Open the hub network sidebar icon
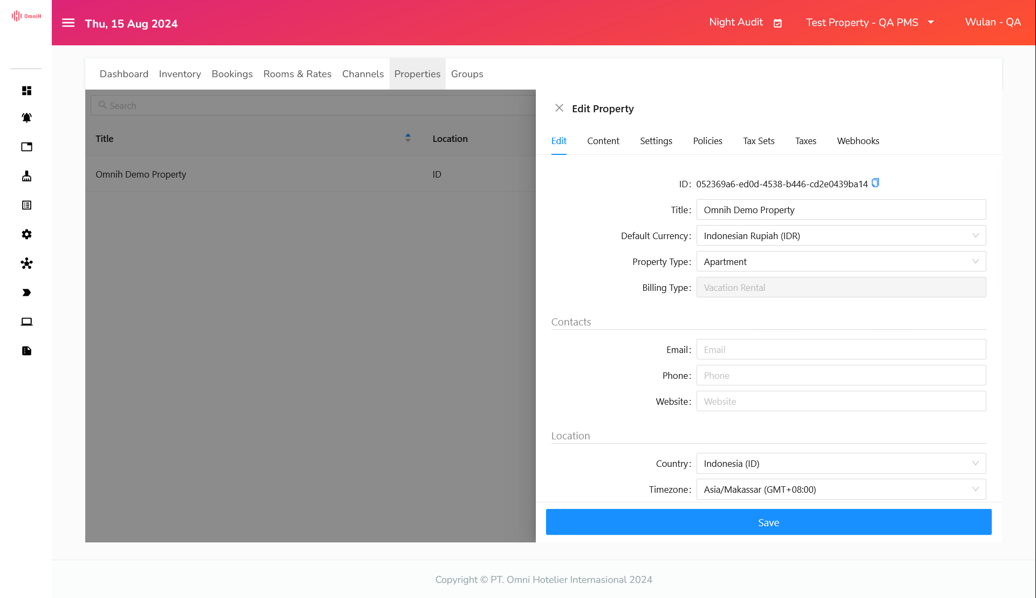Screen dimensions: 1036x598 coord(26,263)
